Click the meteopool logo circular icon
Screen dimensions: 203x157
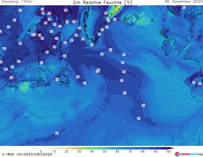click(x=177, y=154)
